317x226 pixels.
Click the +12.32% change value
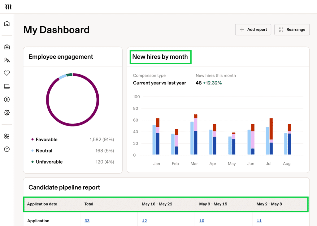212,83
